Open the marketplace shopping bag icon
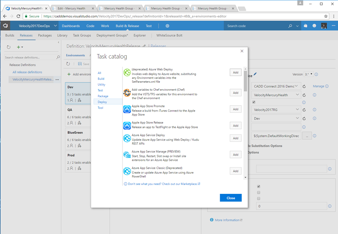This screenshot has width=338, height=234. (305, 26)
